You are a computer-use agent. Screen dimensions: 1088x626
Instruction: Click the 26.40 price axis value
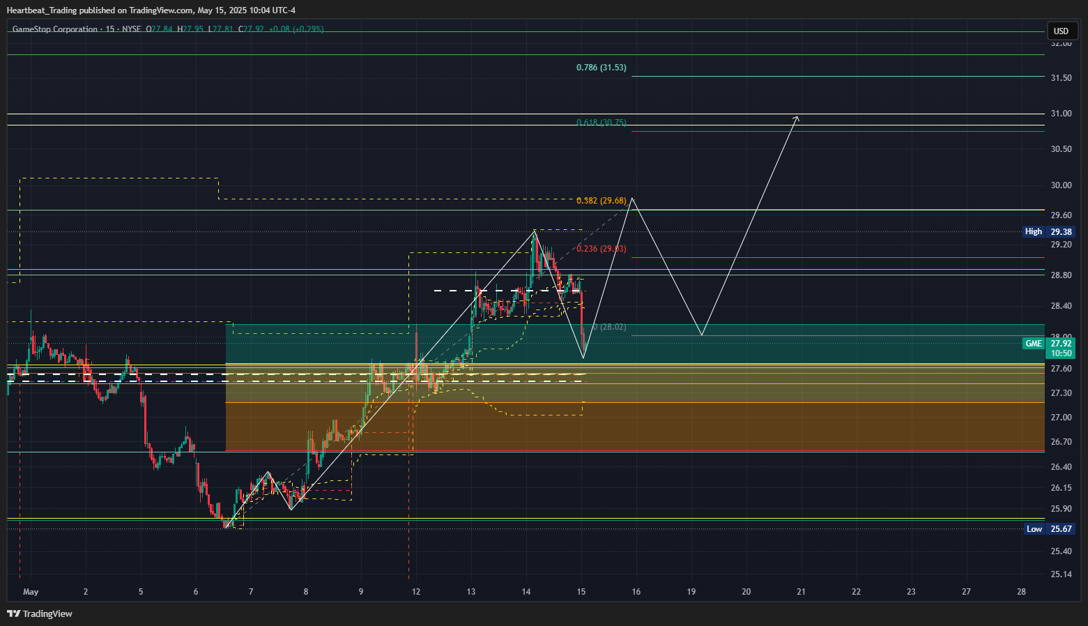pyautogui.click(x=1061, y=467)
